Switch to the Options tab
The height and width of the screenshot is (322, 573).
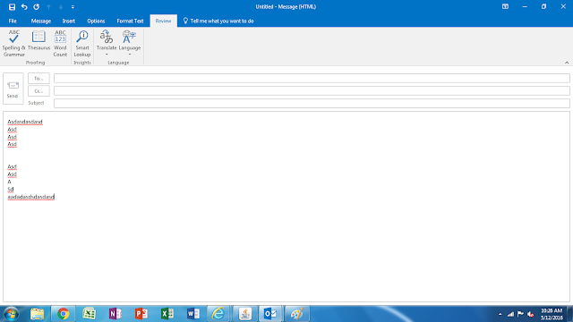(x=96, y=21)
